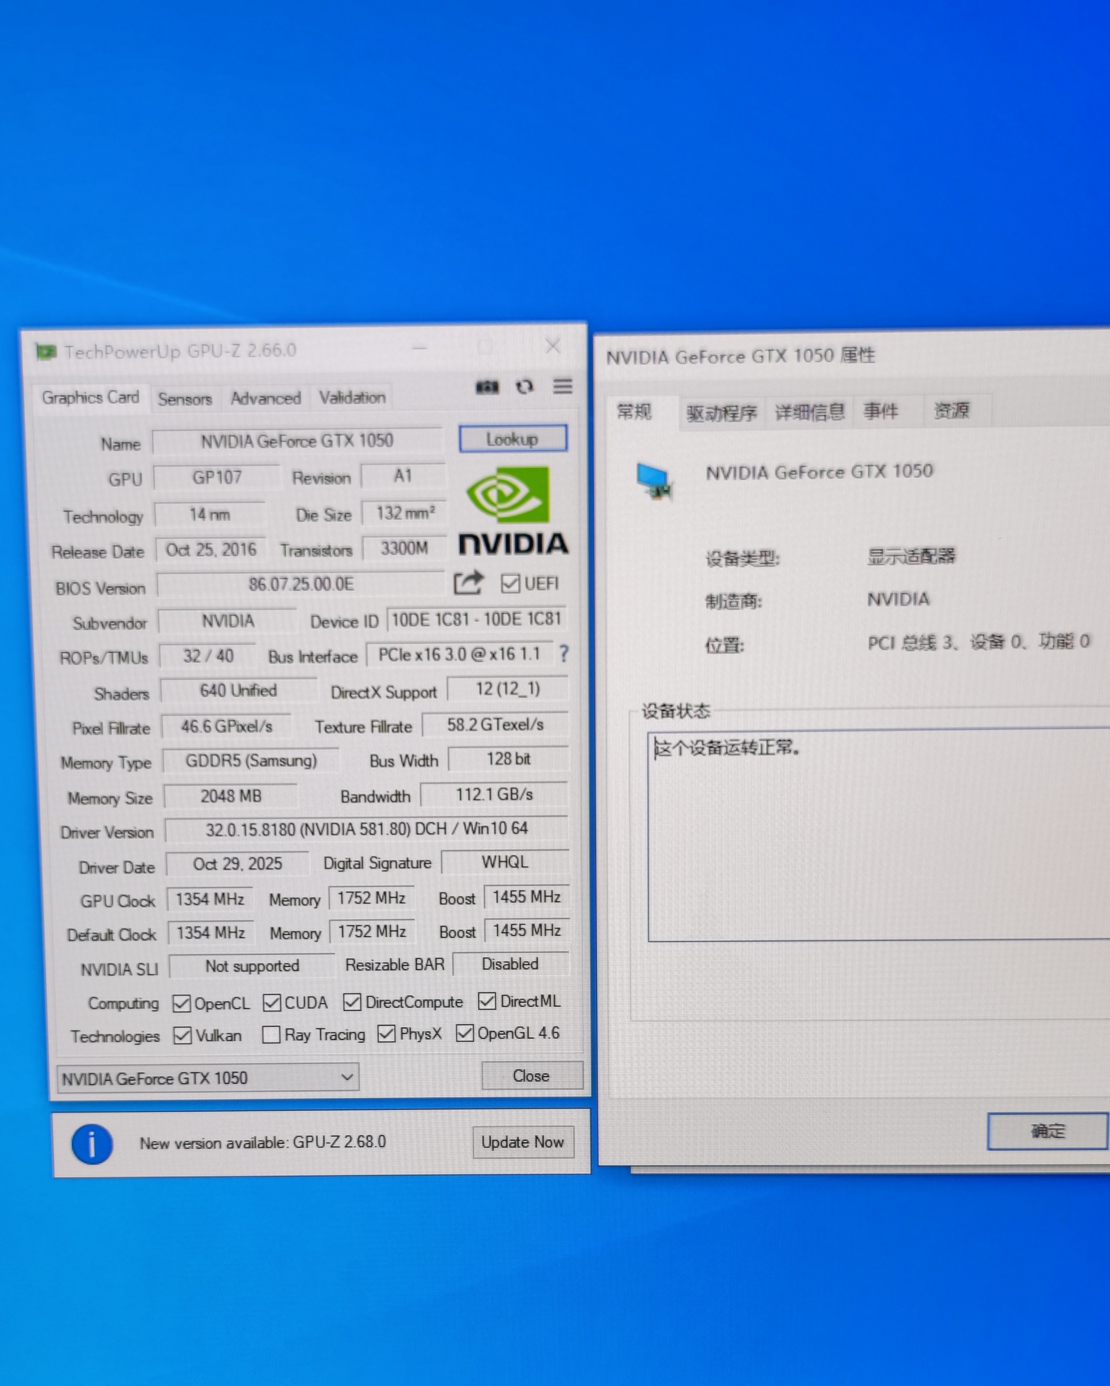Toggle the Vulkan checkbox

coord(182,1036)
